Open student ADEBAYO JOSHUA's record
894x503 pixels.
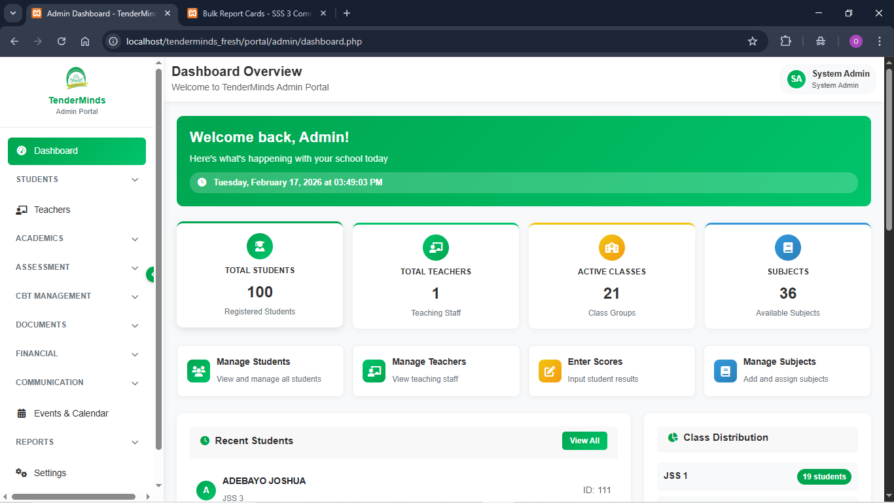pos(264,480)
